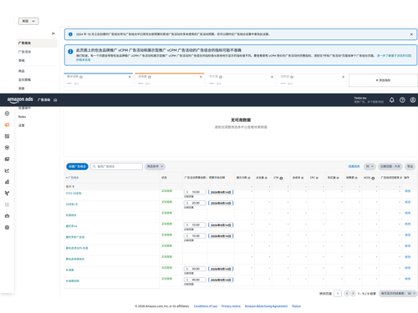
Task: Click the dotted grid icon in the left rail
Action: [7, 204]
